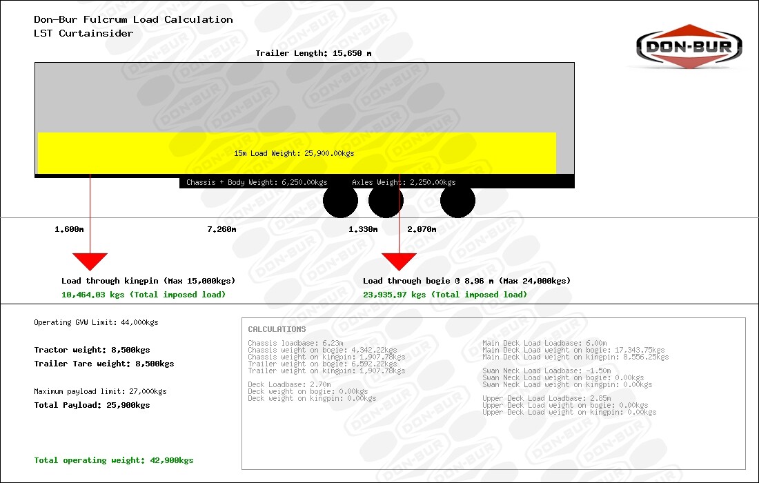
Task: Click 'Load through kingpin (Max 15,000kgs)'
Action: coord(148,282)
